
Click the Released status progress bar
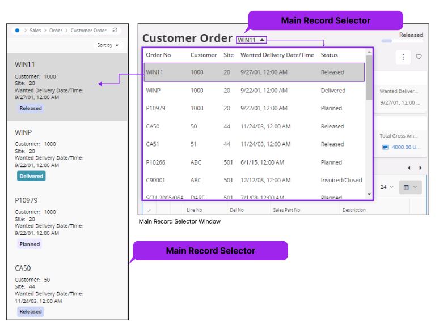(387, 41)
